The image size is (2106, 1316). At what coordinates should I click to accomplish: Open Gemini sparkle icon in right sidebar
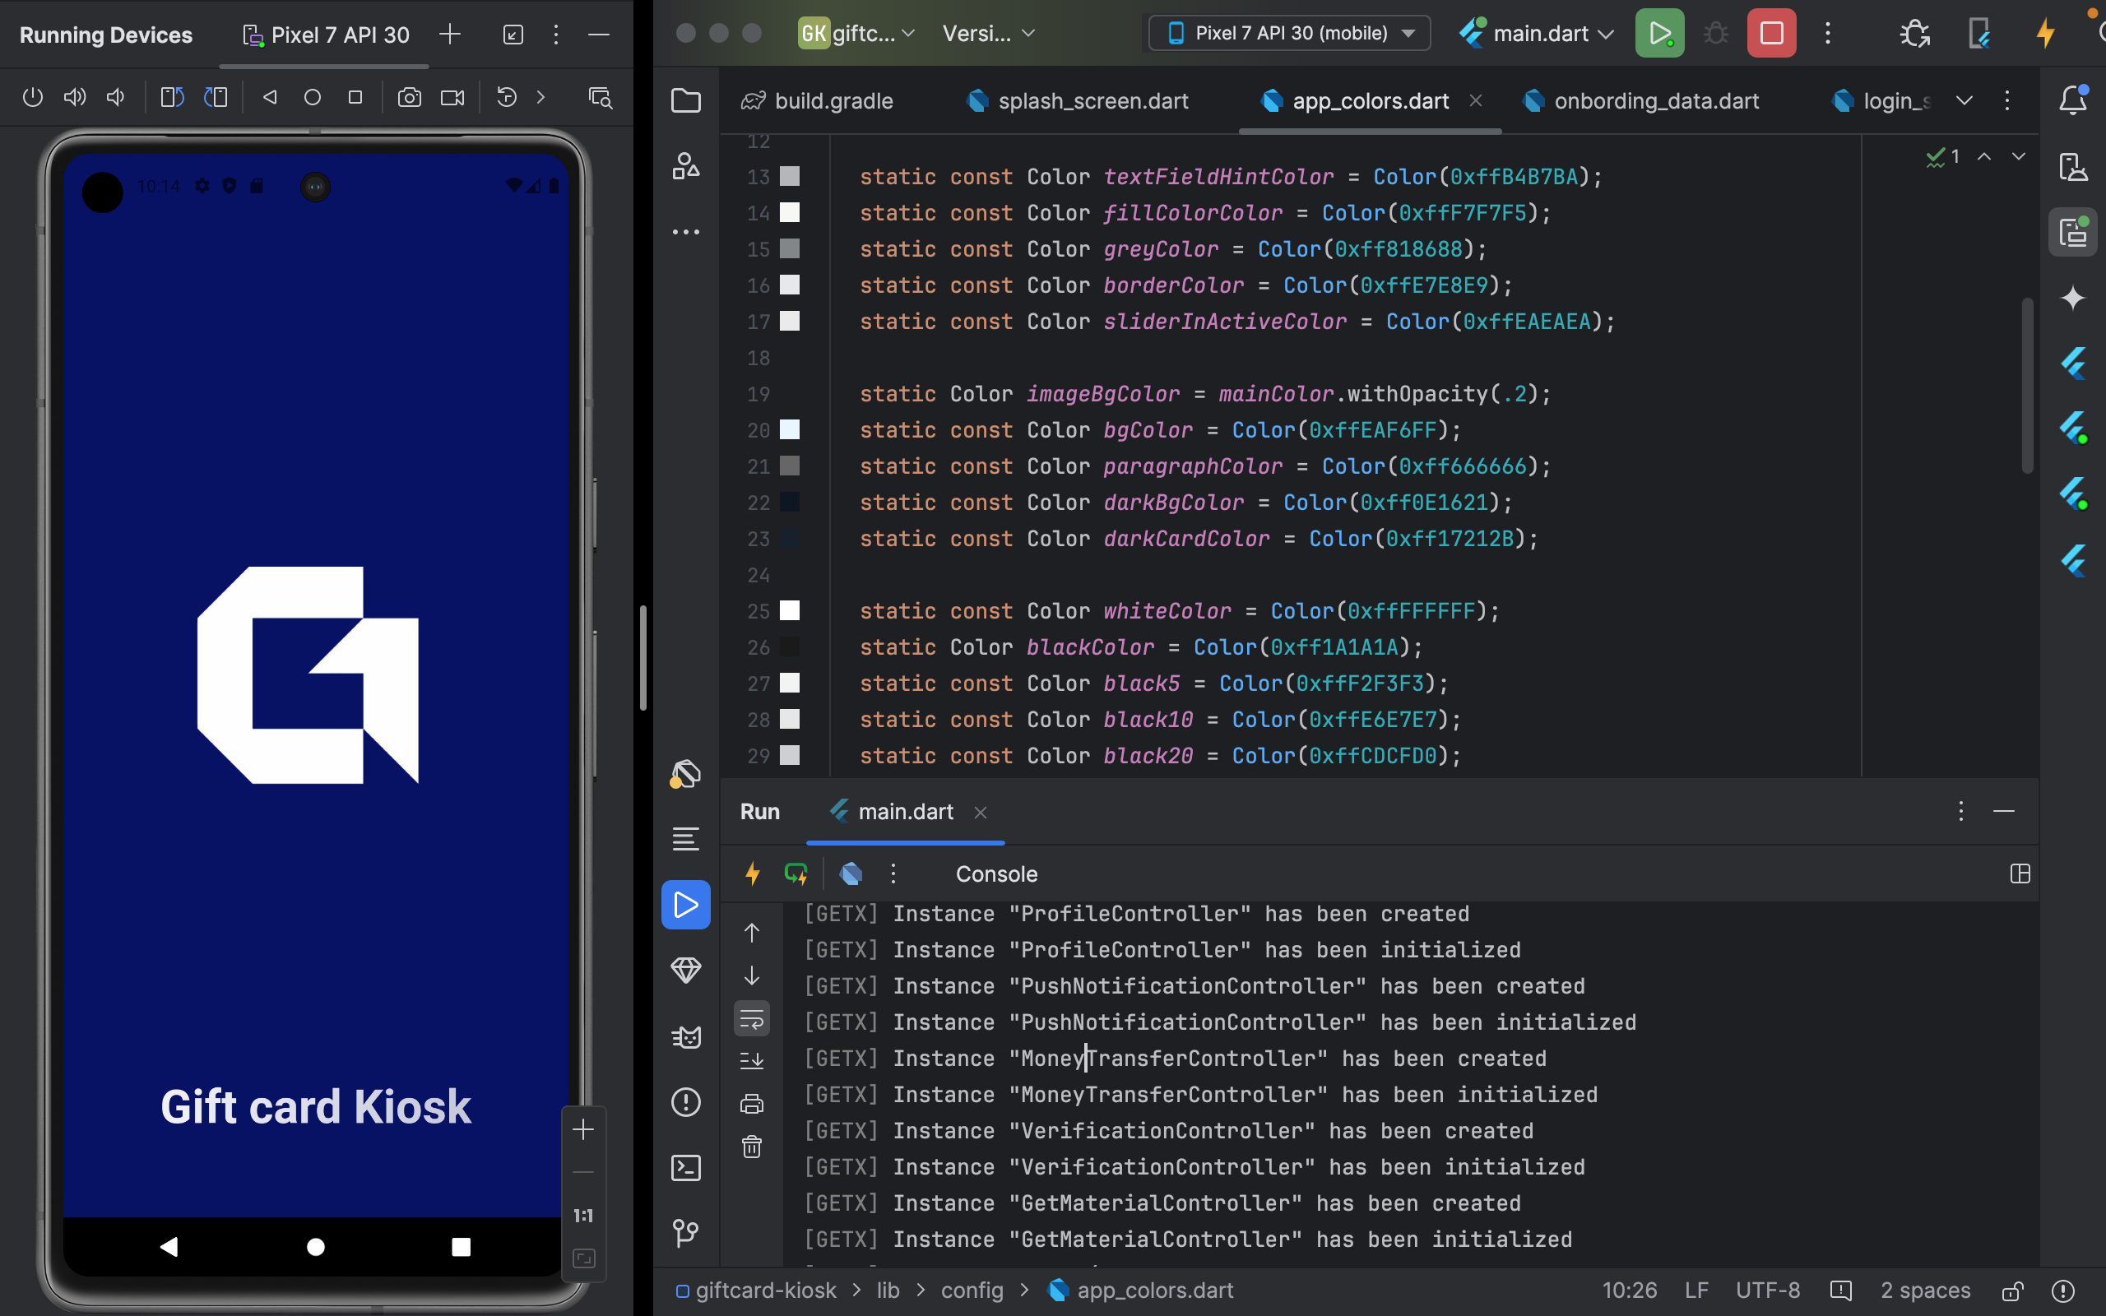pos(2073,298)
